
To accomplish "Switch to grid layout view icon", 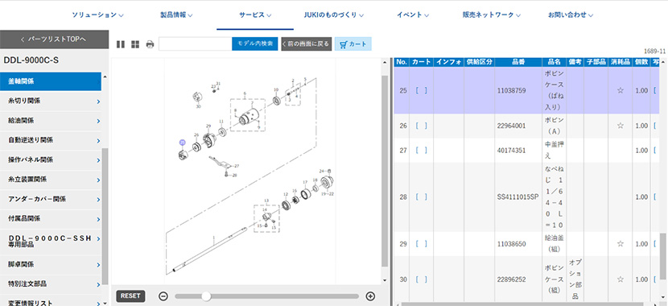I will tap(135, 44).
